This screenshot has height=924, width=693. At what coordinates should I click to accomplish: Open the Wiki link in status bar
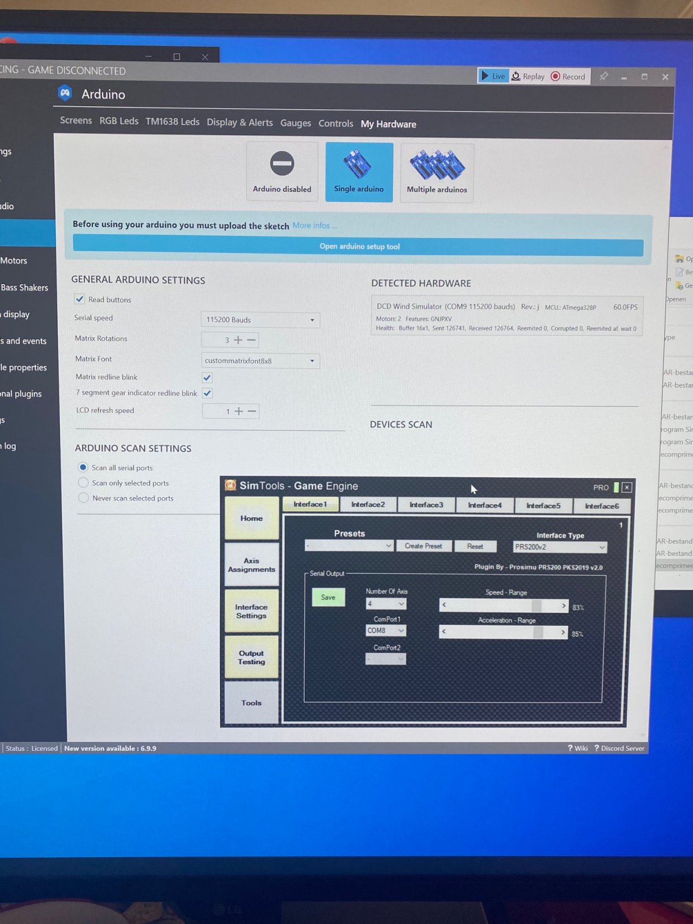pos(578,748)
